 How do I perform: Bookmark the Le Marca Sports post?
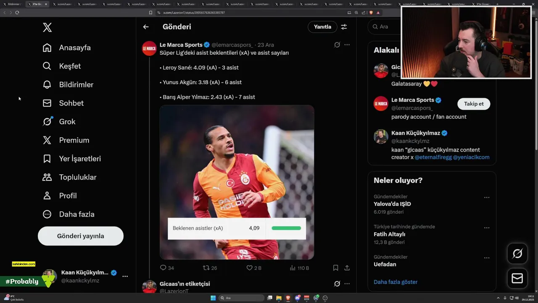click(335, 268)
